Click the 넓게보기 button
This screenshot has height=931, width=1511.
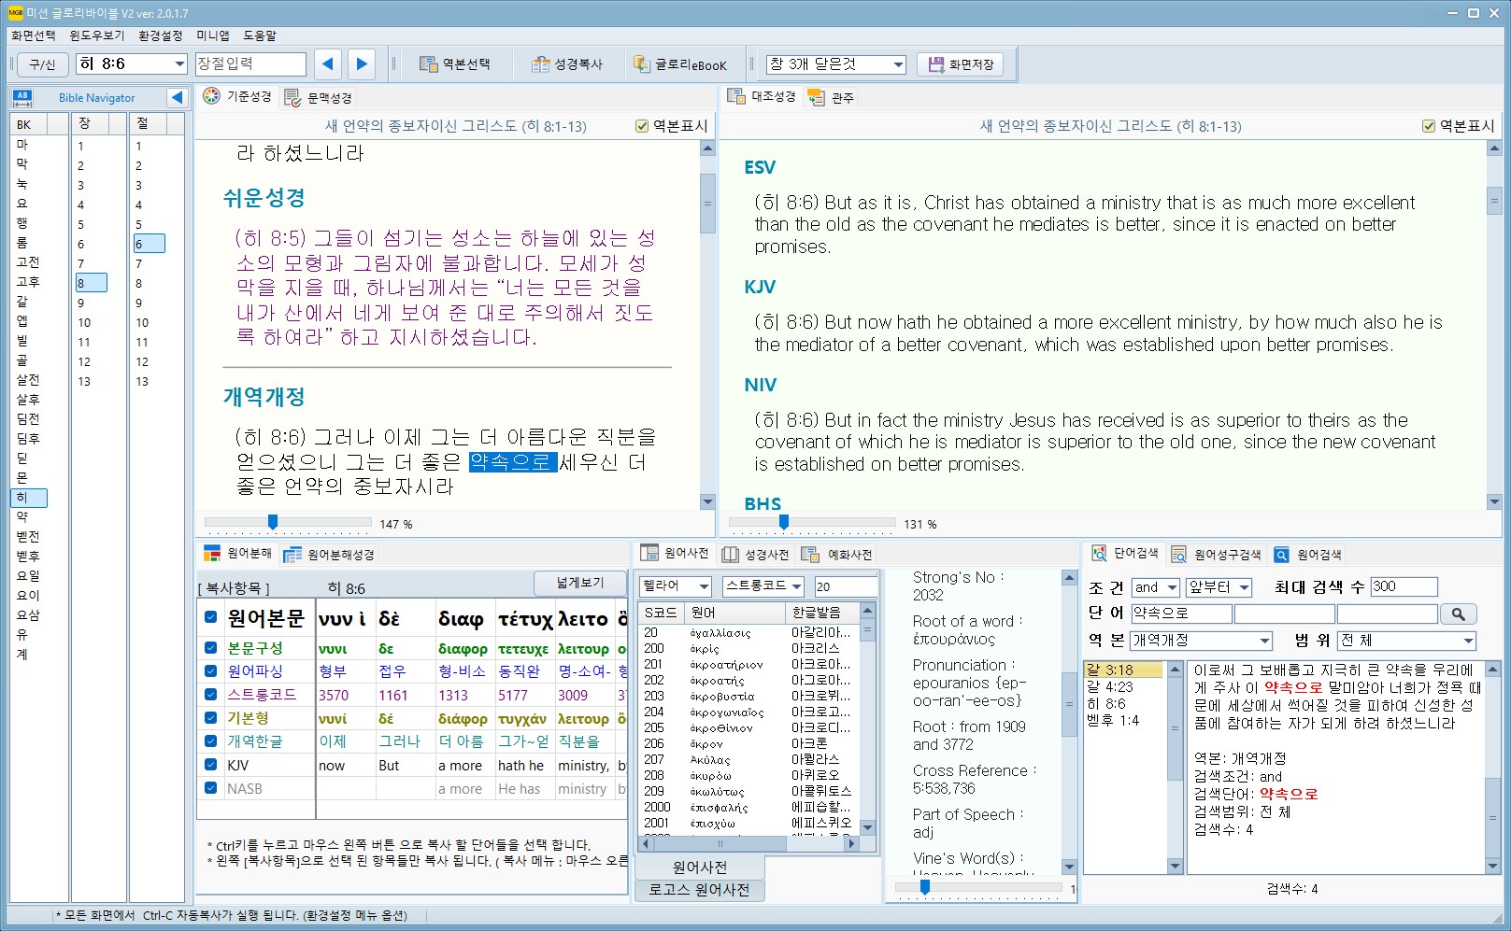pos(579,583)
